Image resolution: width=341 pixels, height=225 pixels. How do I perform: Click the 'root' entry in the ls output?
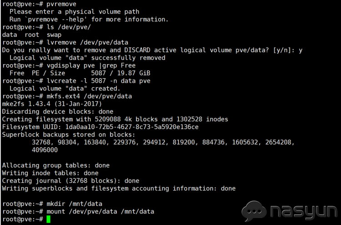(32, 35)
